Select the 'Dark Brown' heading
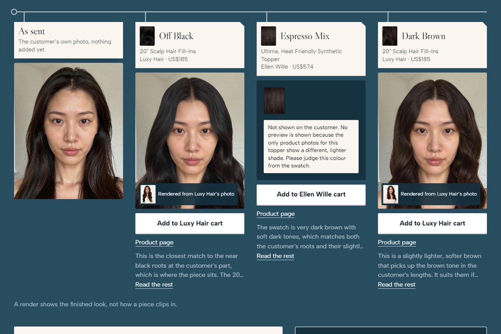501x334 pixels. [424, 36]
